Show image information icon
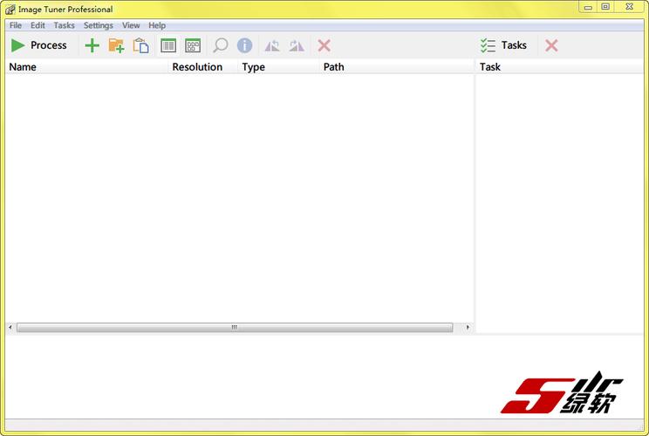This screenshot has width=649, height=436. point(244,45)
